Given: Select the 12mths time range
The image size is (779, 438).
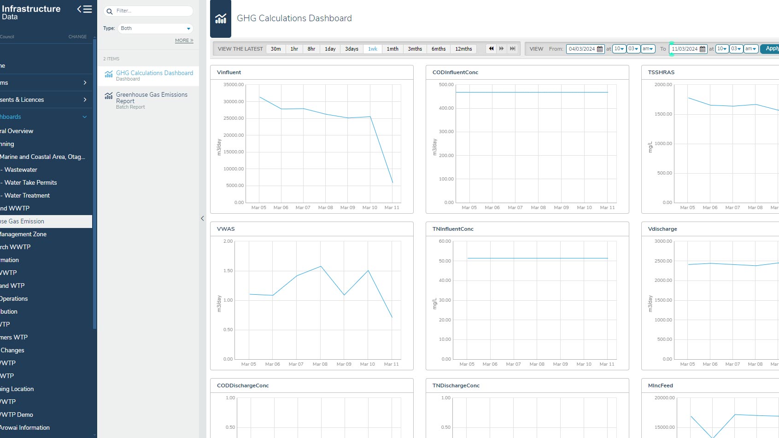Looking at the screenshot, I should pyautogui.click(x=463, y=49).
